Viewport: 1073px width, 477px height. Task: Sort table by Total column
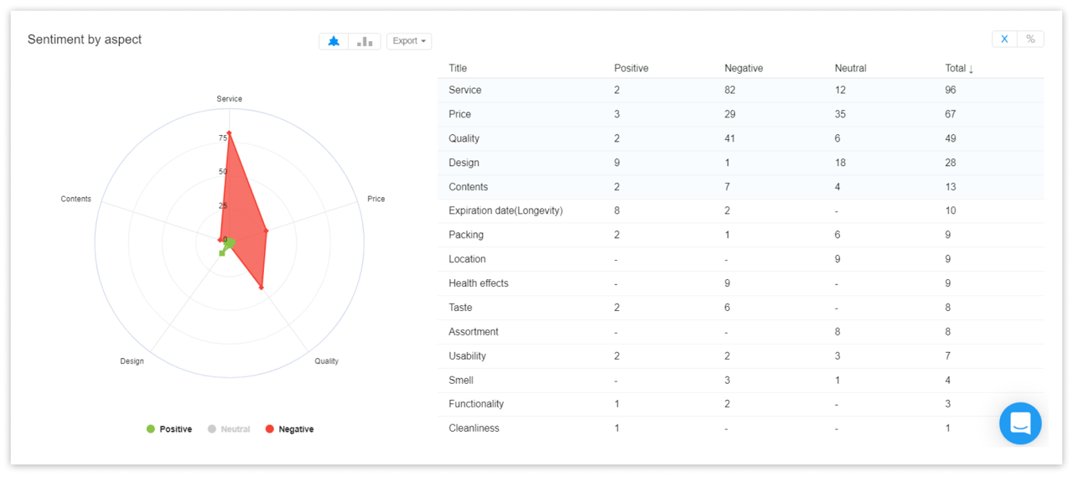pyautogui.click(x=959, y=68)
